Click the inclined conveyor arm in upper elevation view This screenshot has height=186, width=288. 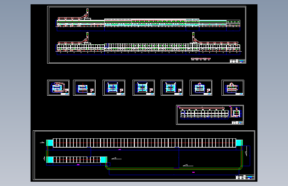84,17
